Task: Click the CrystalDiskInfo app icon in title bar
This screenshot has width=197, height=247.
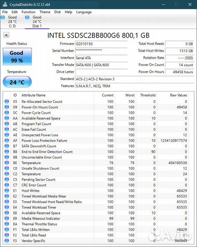Action: pyautogui.click(x=5, y=4)
